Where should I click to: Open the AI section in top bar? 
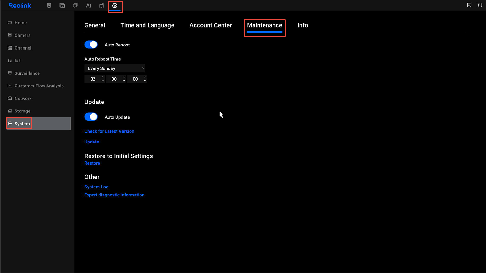click(x=89, y=6)
